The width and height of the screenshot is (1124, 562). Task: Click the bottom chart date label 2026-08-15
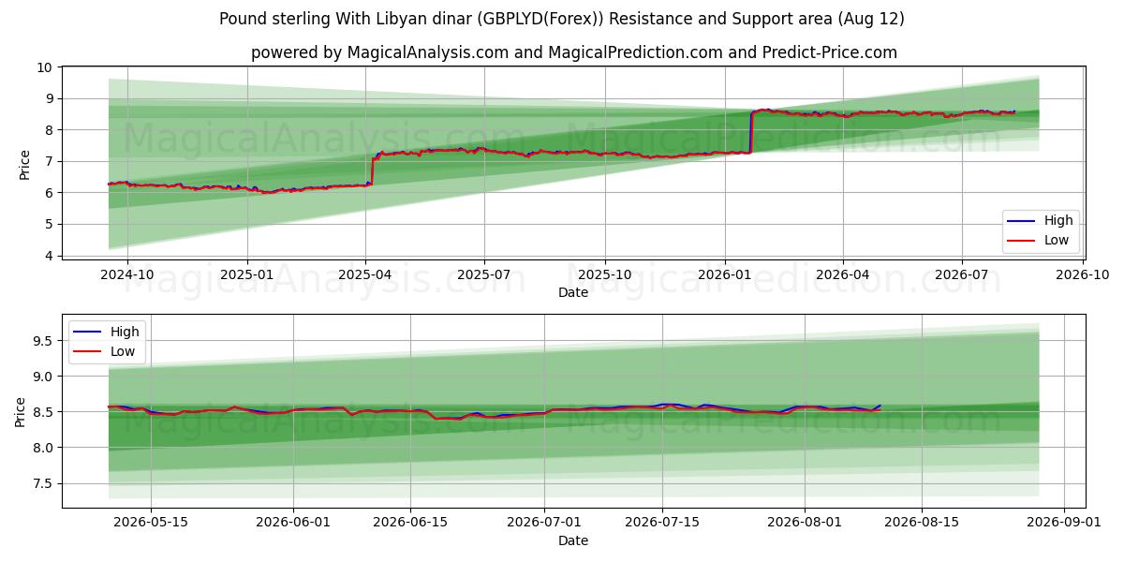pos(924,524)
